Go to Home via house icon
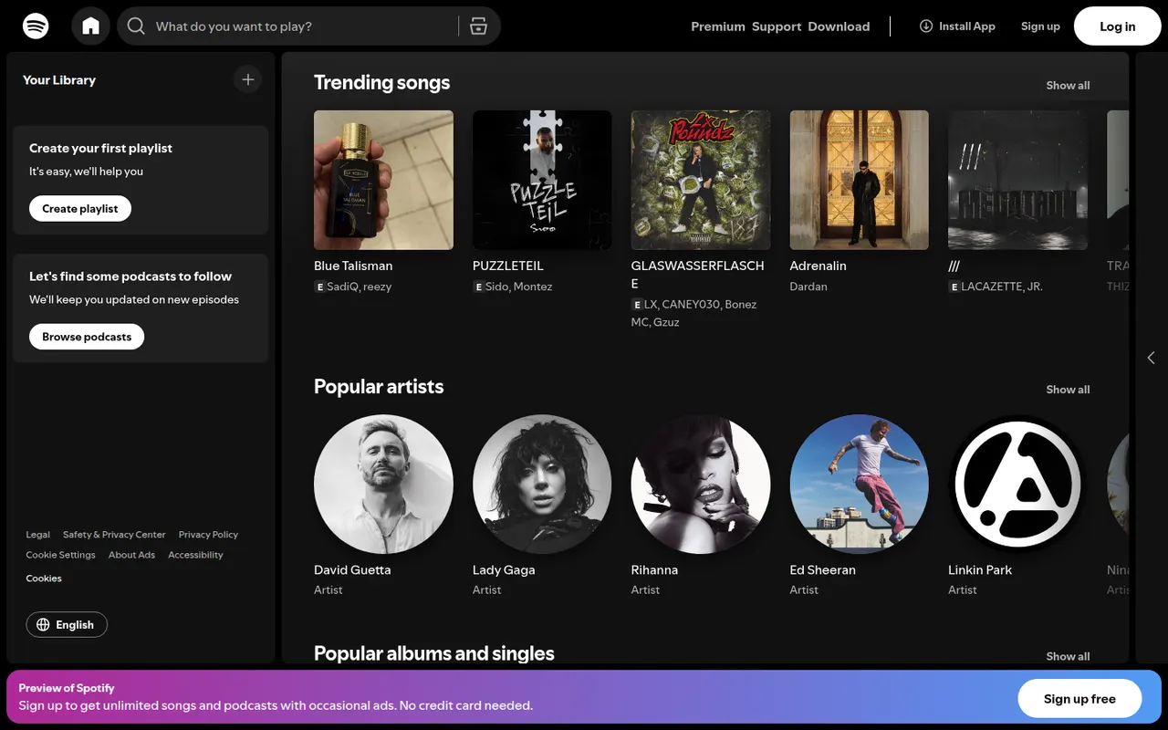This screenshot has width=1168, height=730. pos(90,26)
